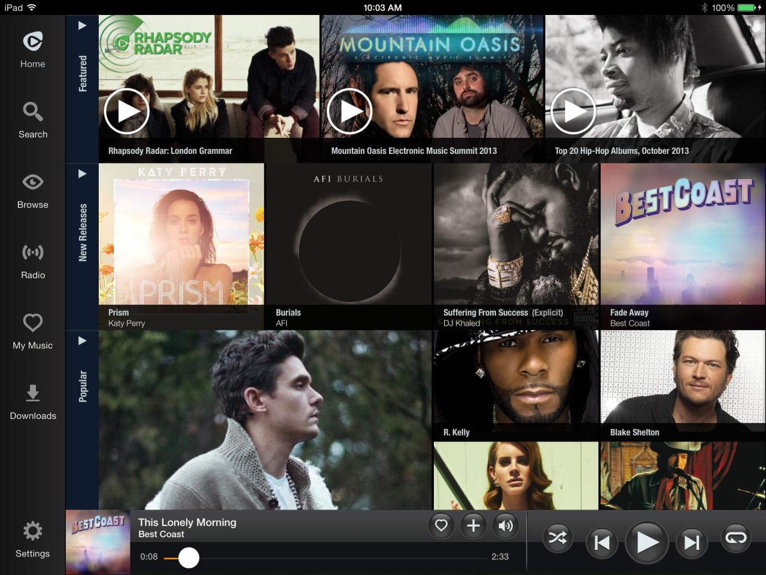
Task: Click the song progress slider knob
Action: (x=189, y=558)
